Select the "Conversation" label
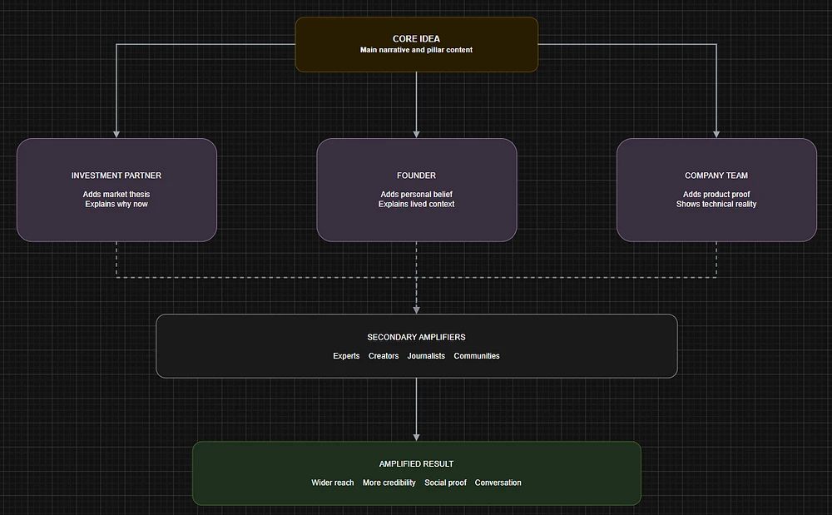 pyautogui.click(x=498, y=483)
